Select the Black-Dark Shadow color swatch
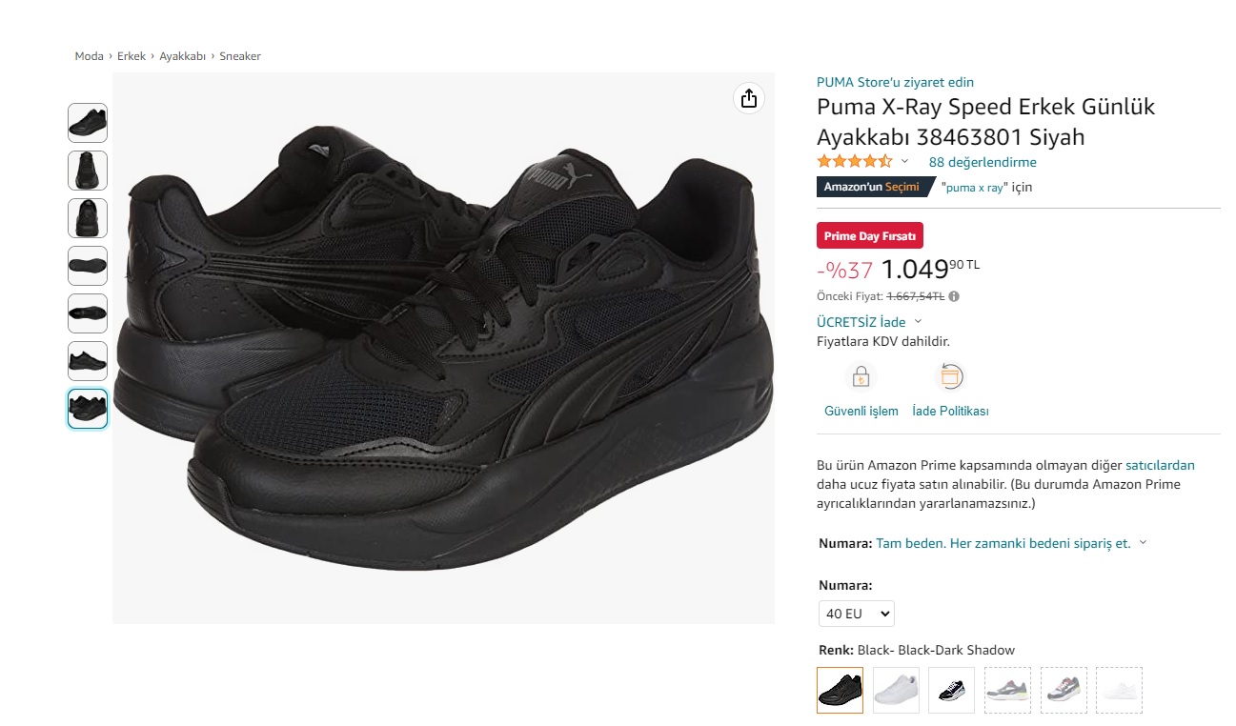The width and height of the screenshot is (1236, 726). (841, 690)
